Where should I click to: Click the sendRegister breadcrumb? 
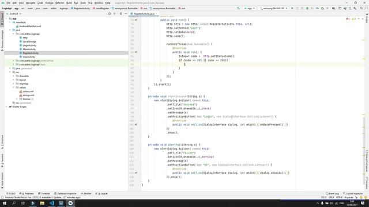pos(101,8)
